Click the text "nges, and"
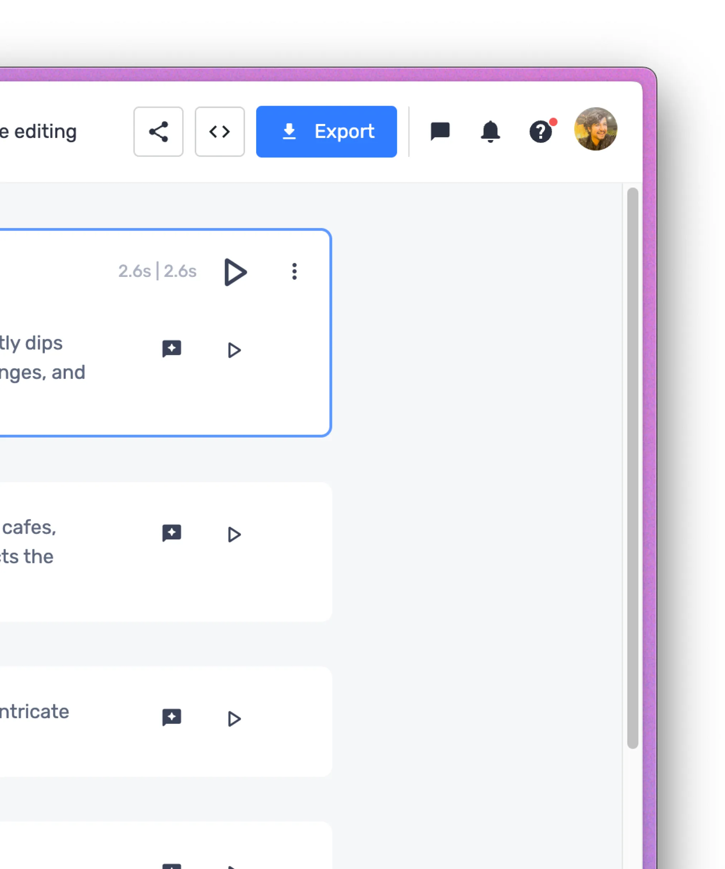This screenshot has width=725, height=869. (x=43, y=373)
